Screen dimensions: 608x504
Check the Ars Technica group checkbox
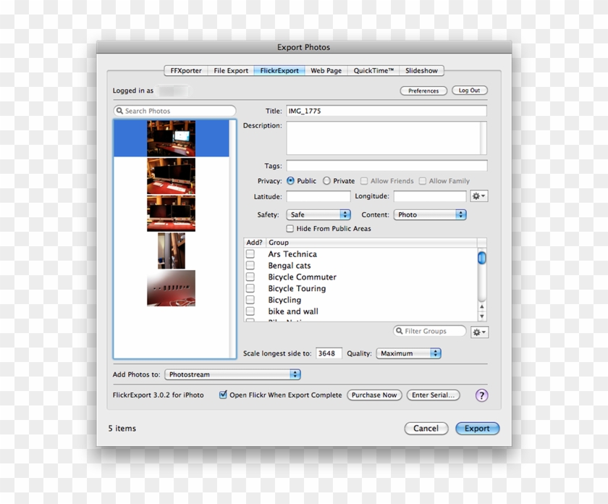(250, 253)
